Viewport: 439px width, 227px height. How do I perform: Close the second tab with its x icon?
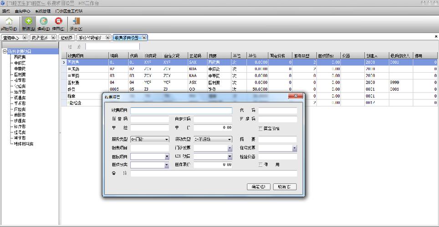(x=53, y=37)
